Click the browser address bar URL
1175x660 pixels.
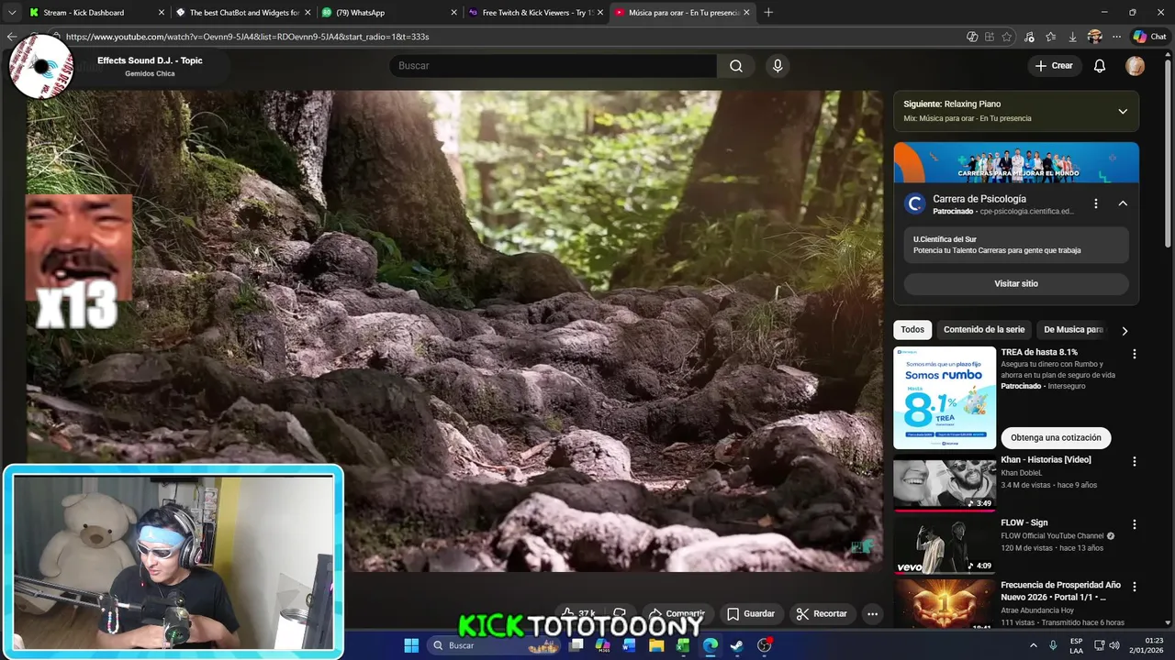tap(247, 37)
